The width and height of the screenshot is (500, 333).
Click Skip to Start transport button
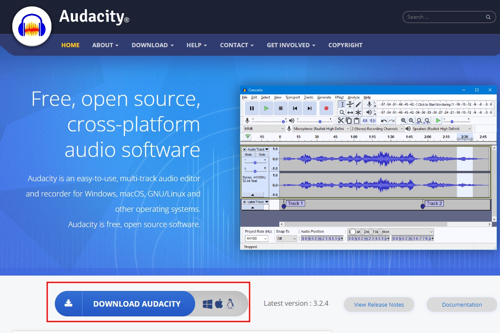(295, 108)
